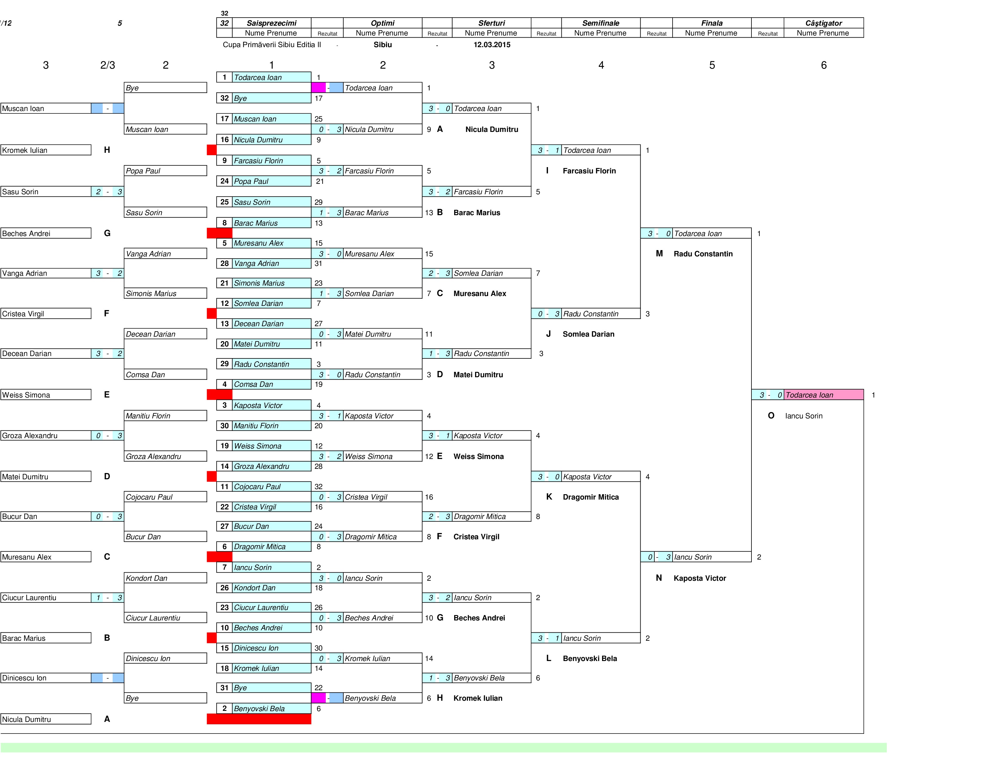
Task: Click Vanga Adrian in the seed 28 row
Action: pos(271,263)
